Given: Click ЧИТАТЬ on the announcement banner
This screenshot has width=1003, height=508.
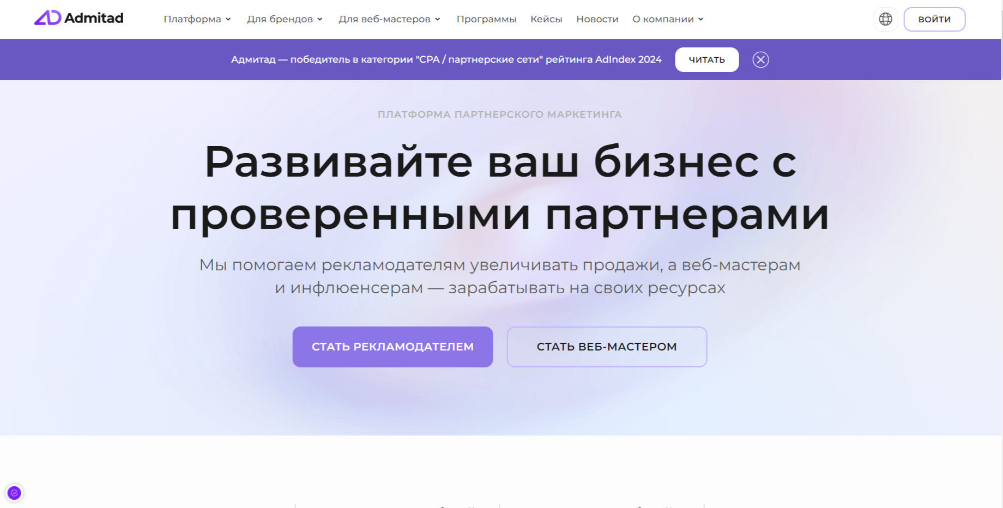Looking at the screenshot, I should pyautogui.click(x=707, y=59).
